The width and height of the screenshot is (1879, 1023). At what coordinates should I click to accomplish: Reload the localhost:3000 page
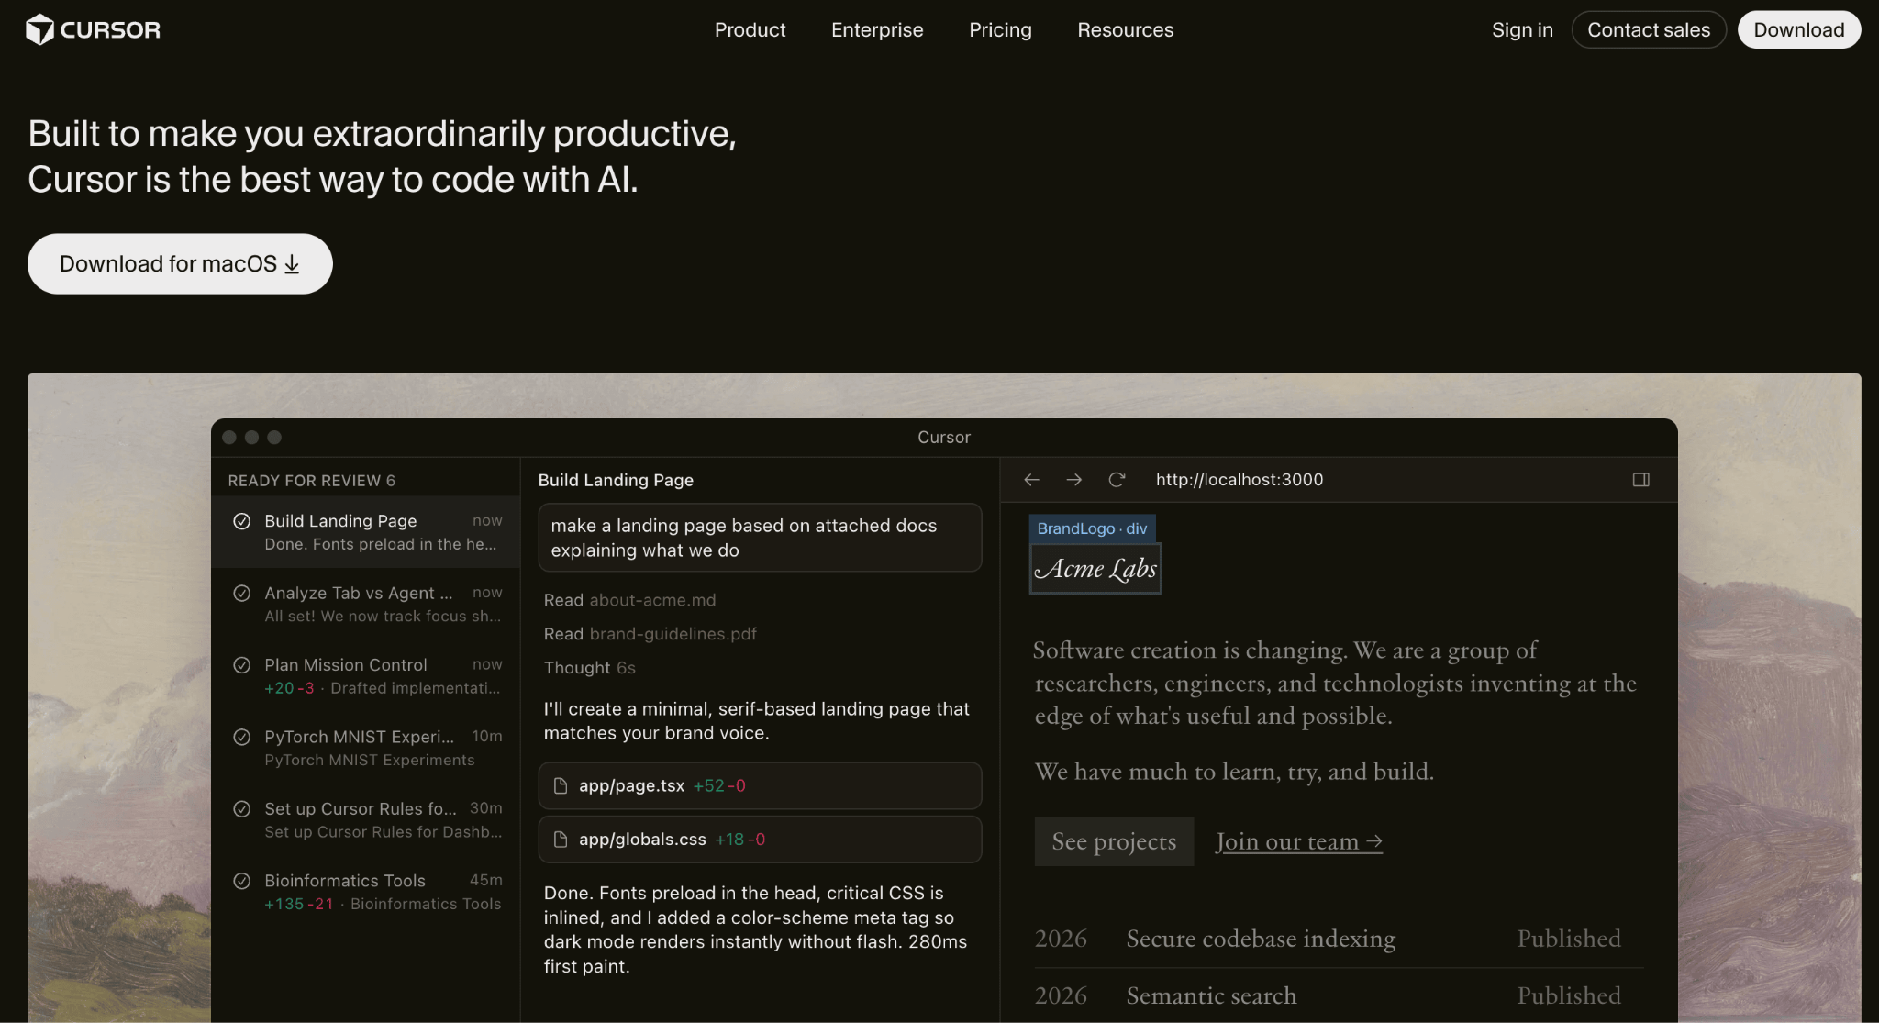1117,479
